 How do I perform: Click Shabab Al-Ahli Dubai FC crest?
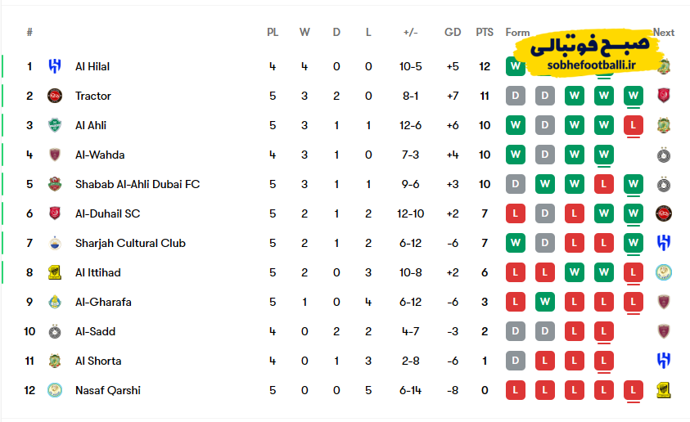click(x=55, y=184)
